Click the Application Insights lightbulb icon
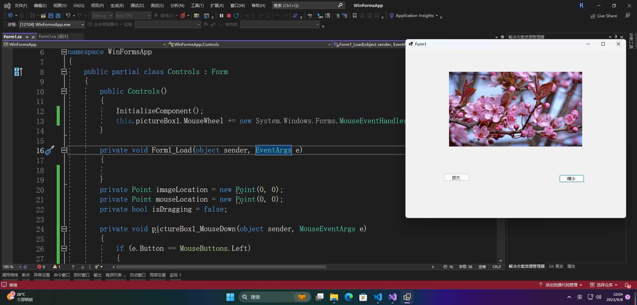This screenshot has width=637, height=305. click(x=392, y=16)
